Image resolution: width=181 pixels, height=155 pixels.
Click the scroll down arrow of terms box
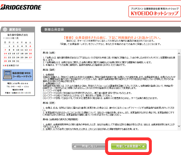(179, 126)
